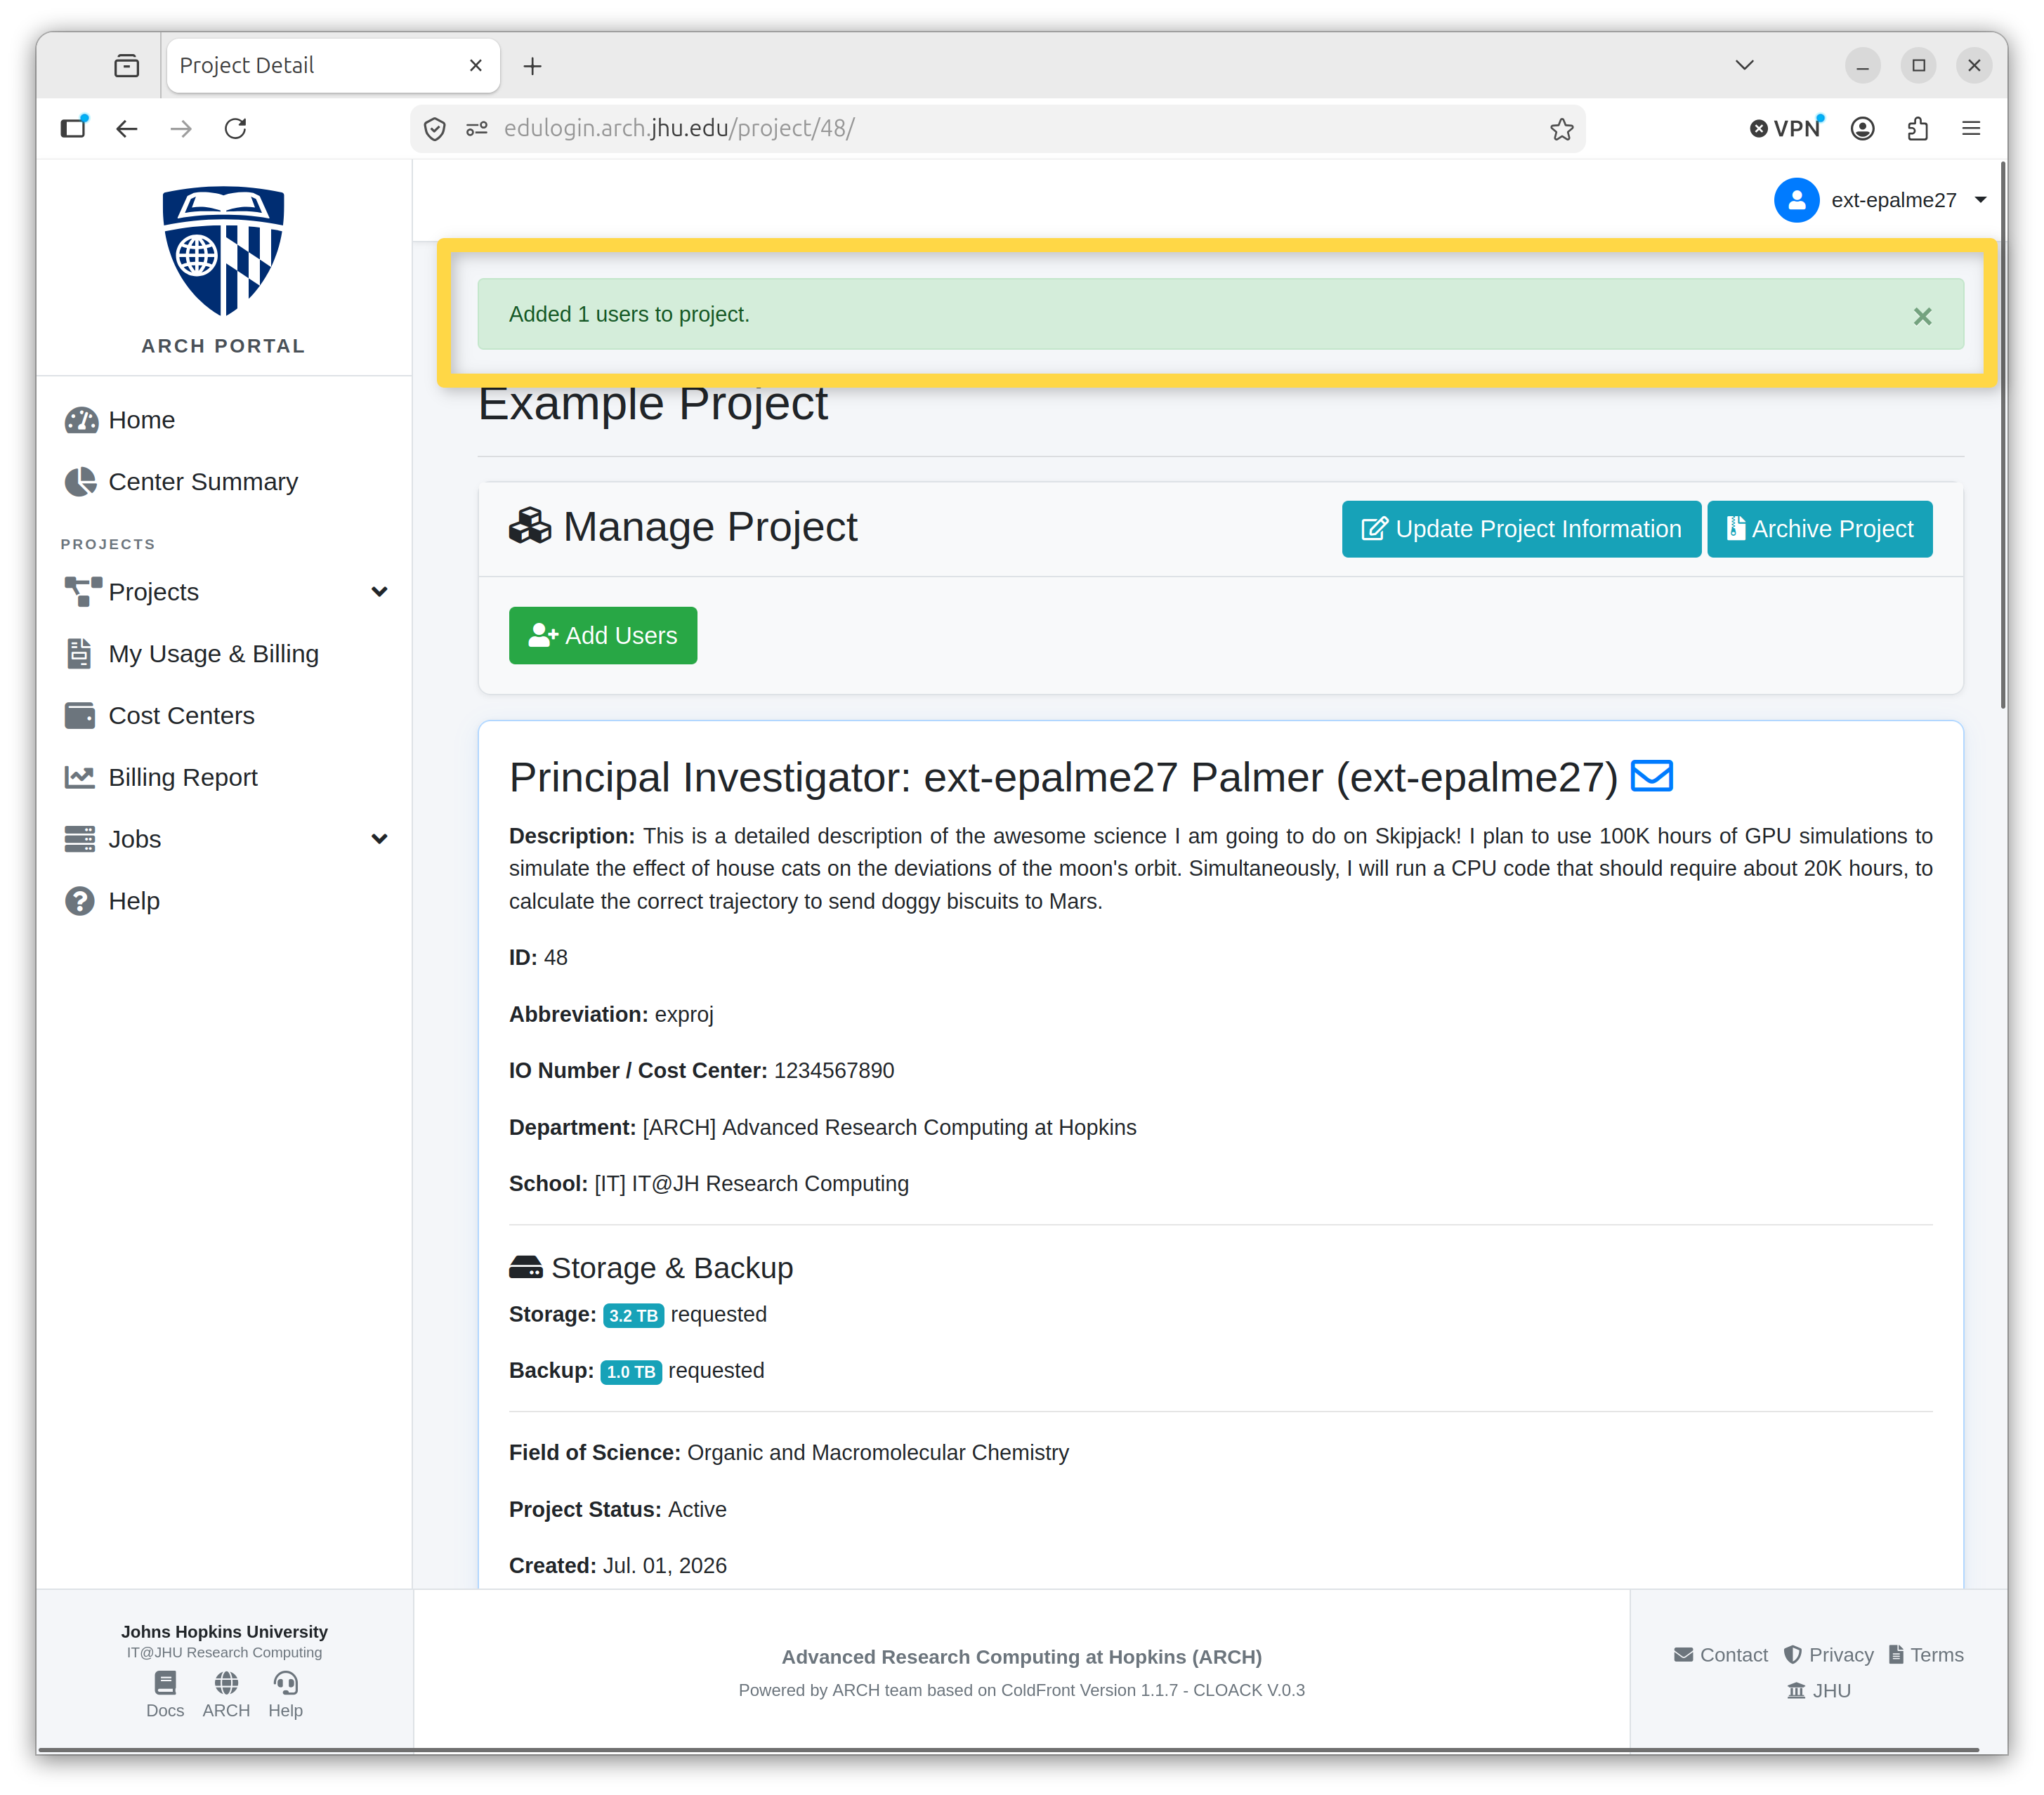Click the PI email envelope icon
This screenshot has height=1795, width=2044.
click(x=1651, y=776)
